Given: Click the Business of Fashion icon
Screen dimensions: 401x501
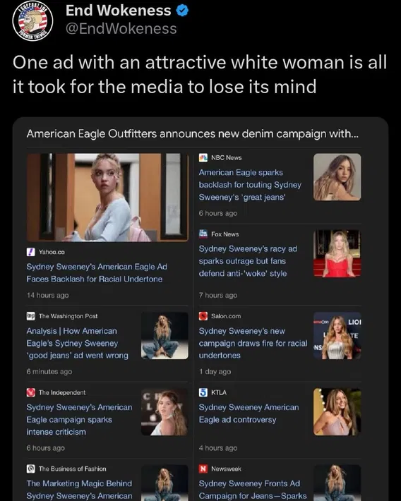Looking at the screenshot, I should [30, 469].
